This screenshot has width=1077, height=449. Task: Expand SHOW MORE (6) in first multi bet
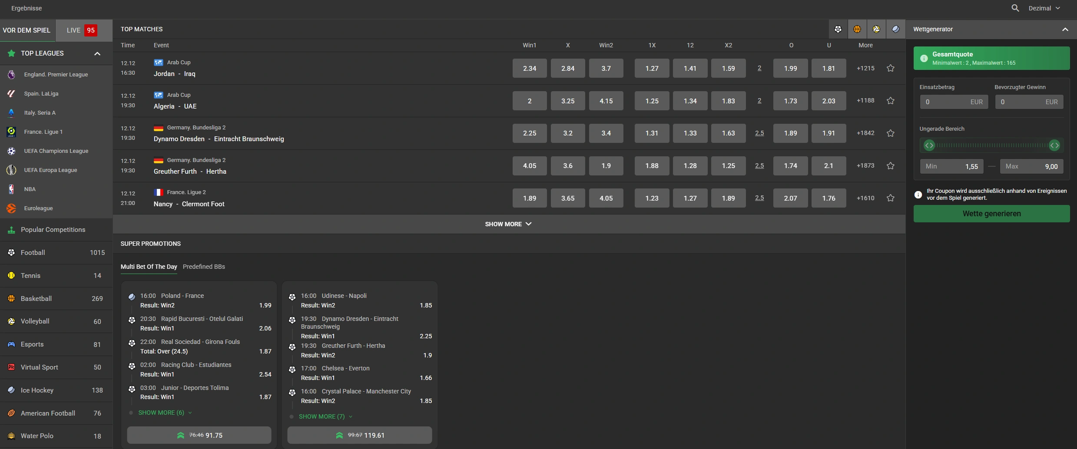point(165,413)
